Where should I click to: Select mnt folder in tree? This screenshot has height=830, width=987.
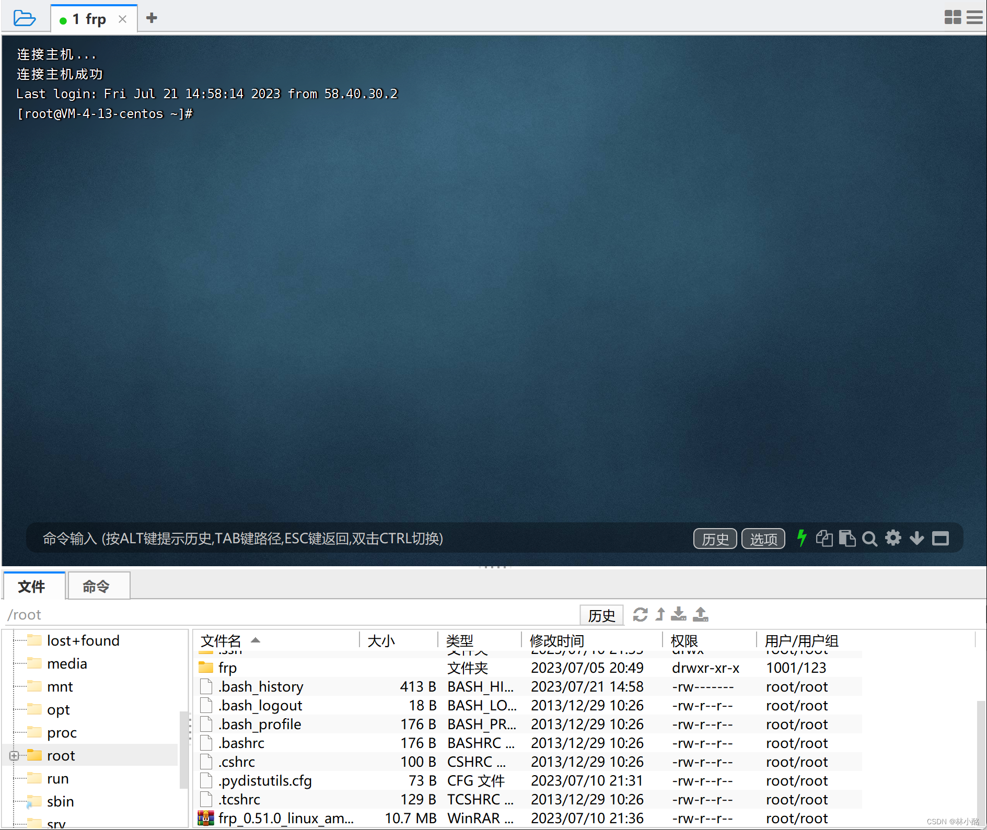[x=60, y=686]
